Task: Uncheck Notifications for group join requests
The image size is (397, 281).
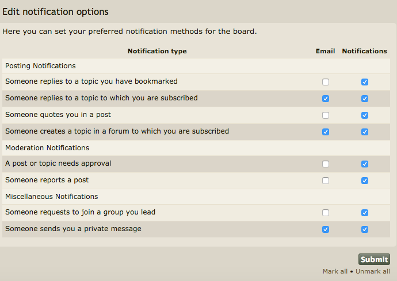Action: pyautogui.click(x=365, y=213)
